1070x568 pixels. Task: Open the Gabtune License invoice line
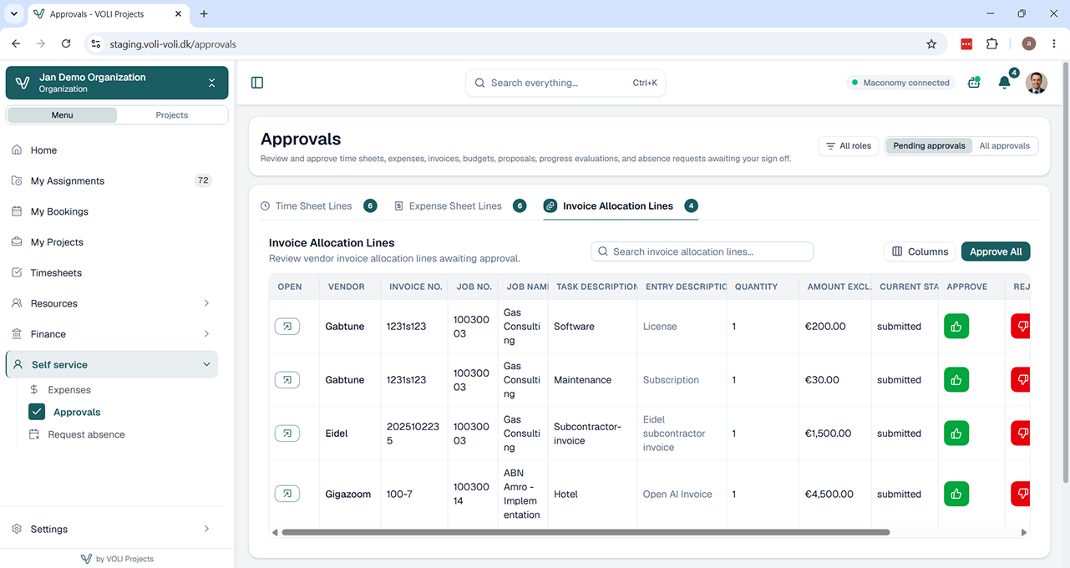[x=287, y=327]
